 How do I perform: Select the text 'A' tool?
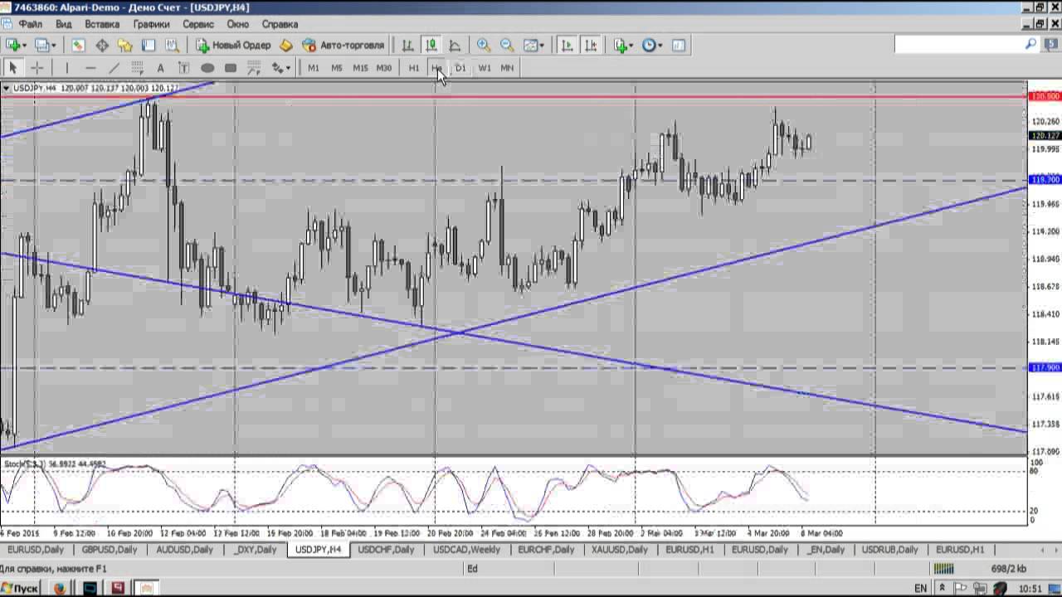coord(160,68)
